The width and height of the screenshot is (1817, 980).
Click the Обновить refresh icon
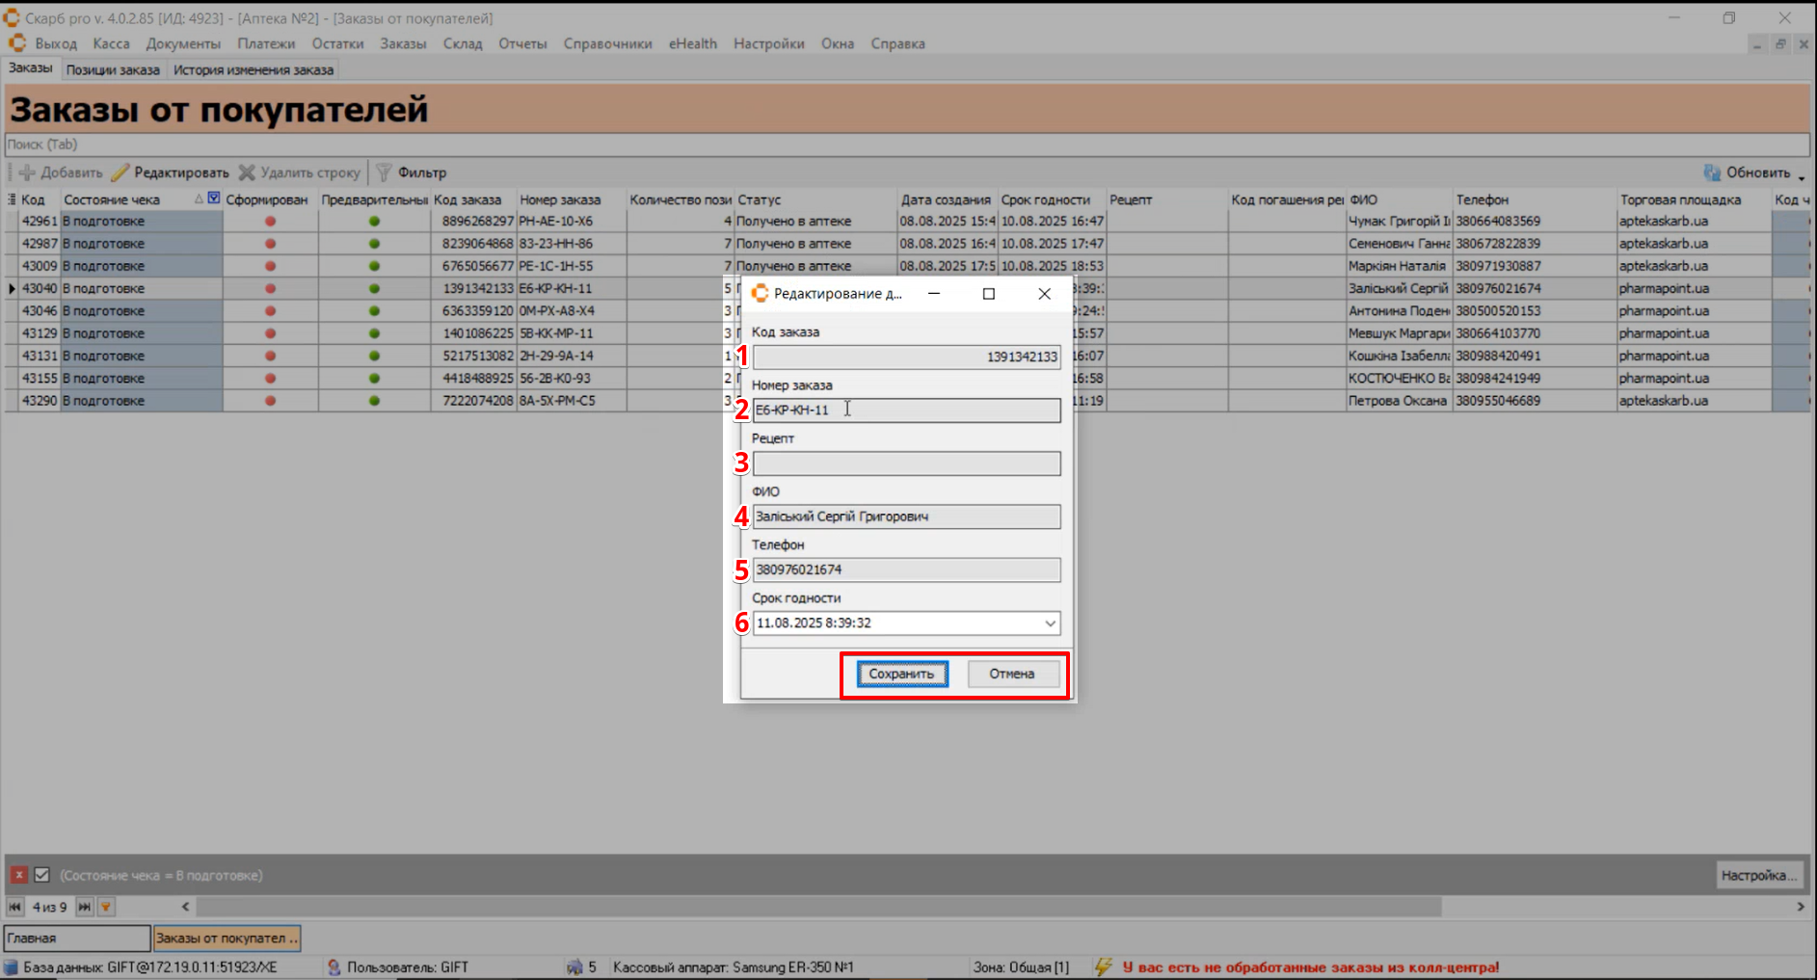tap(1712, 172)
